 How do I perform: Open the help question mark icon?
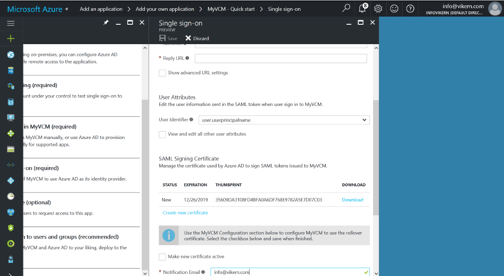410,9
